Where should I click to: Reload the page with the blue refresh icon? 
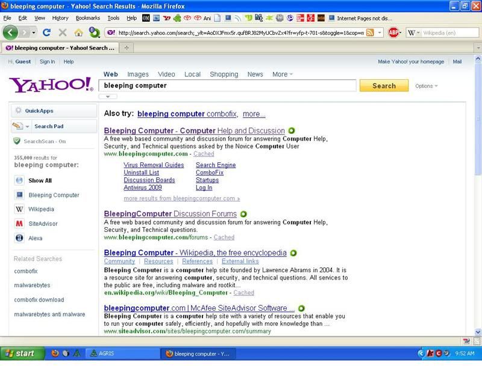point(47,32)
